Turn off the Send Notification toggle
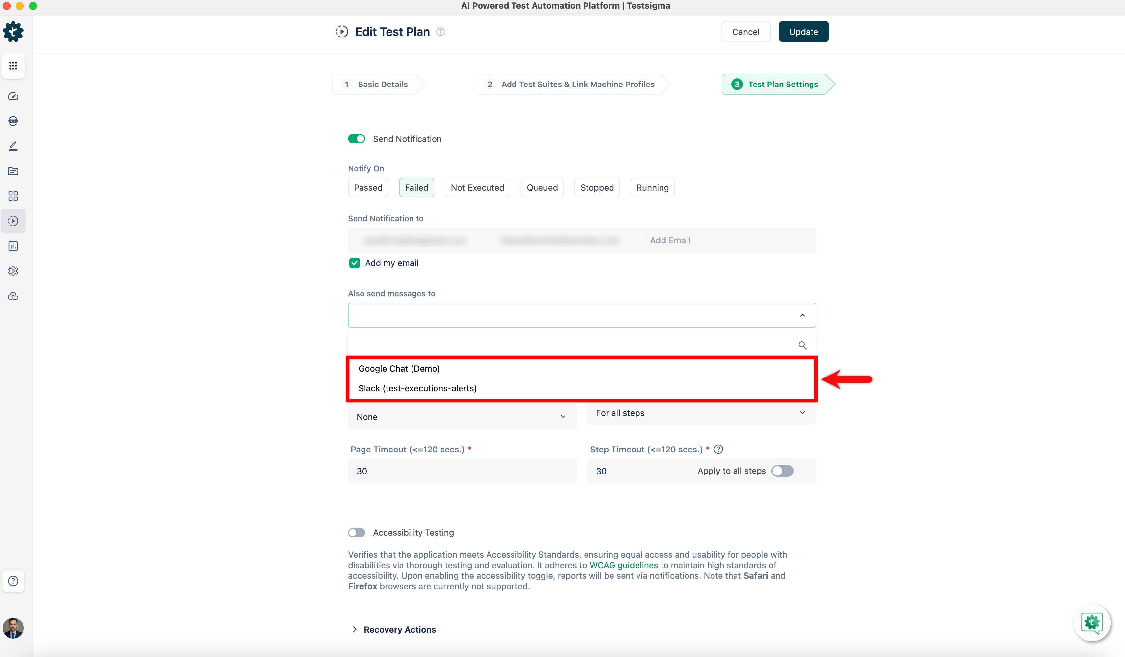The height and width of the screenshot is (657, 1125). click(356, 139)
